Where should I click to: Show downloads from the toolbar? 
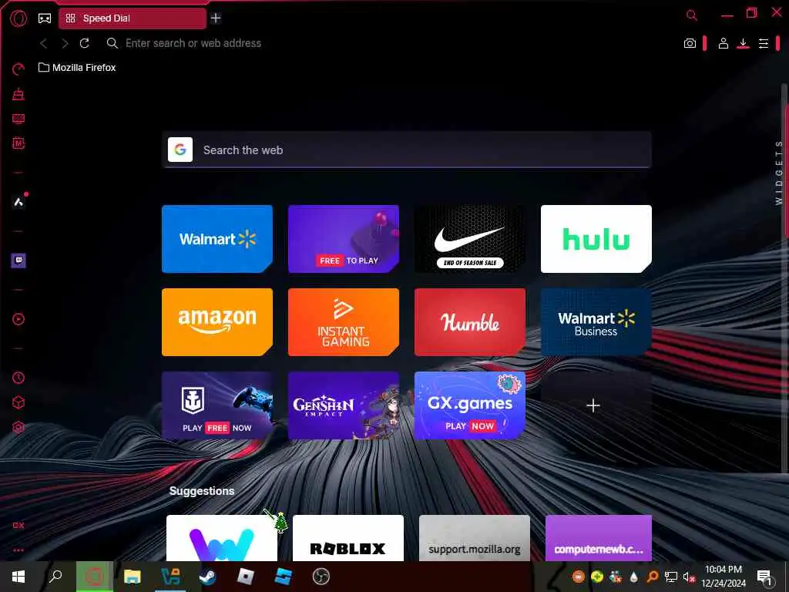click(x=744, y=44)
